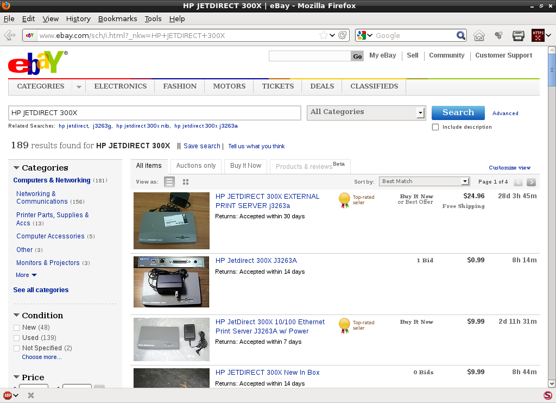Image resolution: width=556 pixels, height=403 pixels.
Task: Open the Tools menu
Action: 153,19
